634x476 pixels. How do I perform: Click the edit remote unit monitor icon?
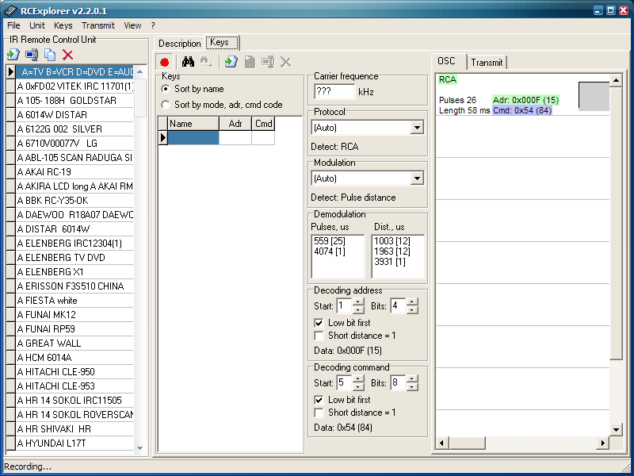click(x=32, y=55)
